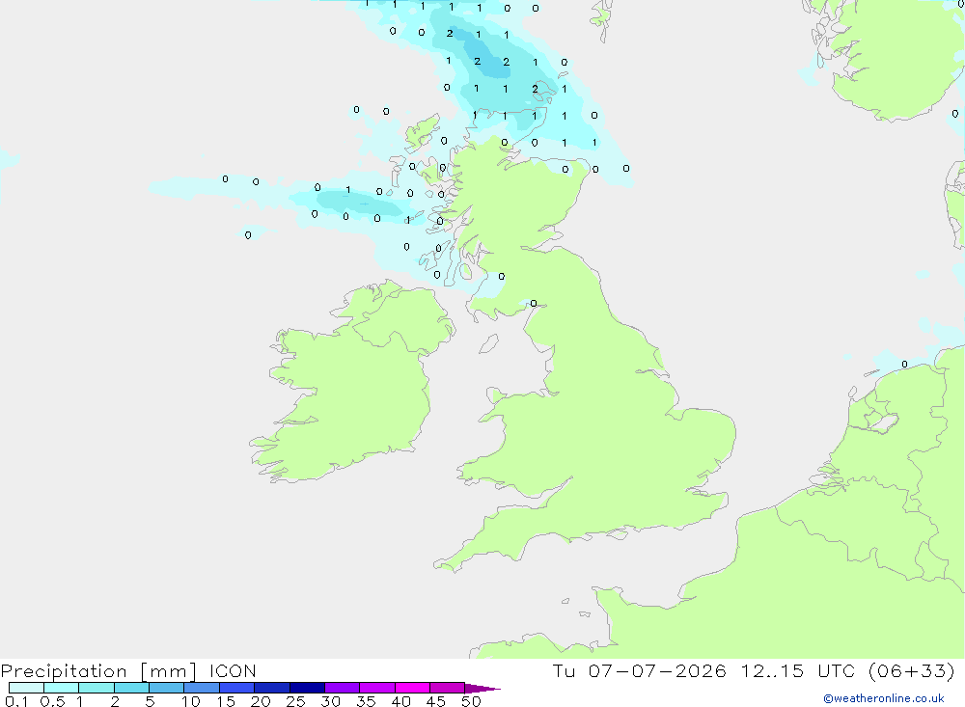Select the 35–40 mm violet legend swatch
This screenshot has height=707, width=965.
click(x=377, y=688)
